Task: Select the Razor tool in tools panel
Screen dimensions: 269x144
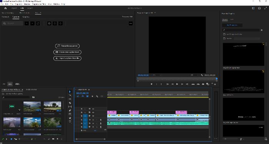Action: point(70,103)
